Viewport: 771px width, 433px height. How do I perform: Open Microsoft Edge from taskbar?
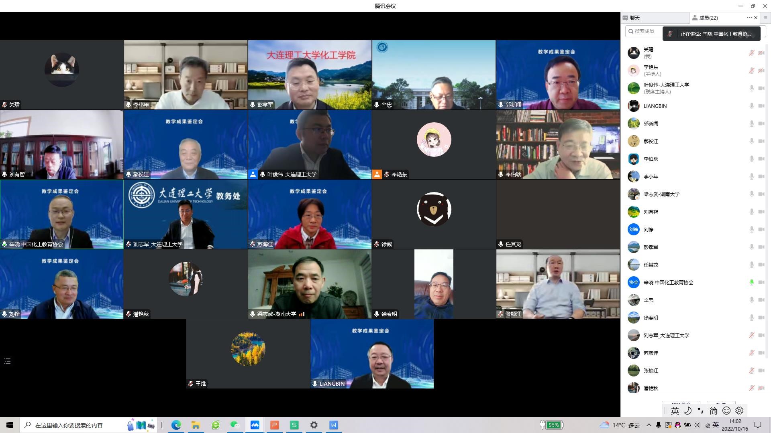[176, 425]
